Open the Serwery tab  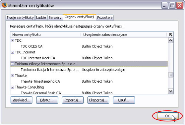(x=55, y=18)
